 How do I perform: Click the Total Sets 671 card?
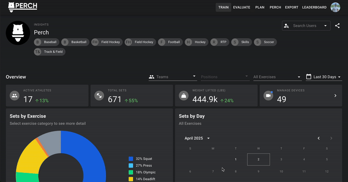click(132, 96)
